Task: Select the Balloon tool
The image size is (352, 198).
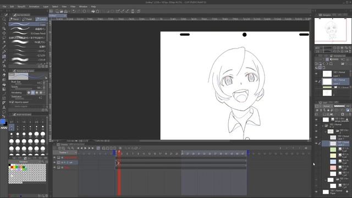Action: [4, 112]
